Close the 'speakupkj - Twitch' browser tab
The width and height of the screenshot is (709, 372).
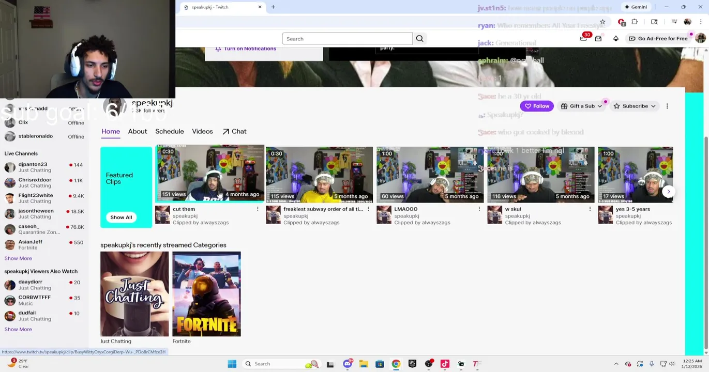tap(260, 7)
